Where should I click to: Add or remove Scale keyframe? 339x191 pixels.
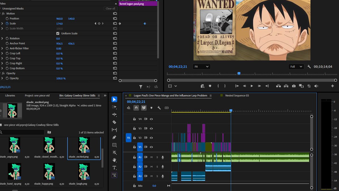pyautogui.click(x=99, y=24)
